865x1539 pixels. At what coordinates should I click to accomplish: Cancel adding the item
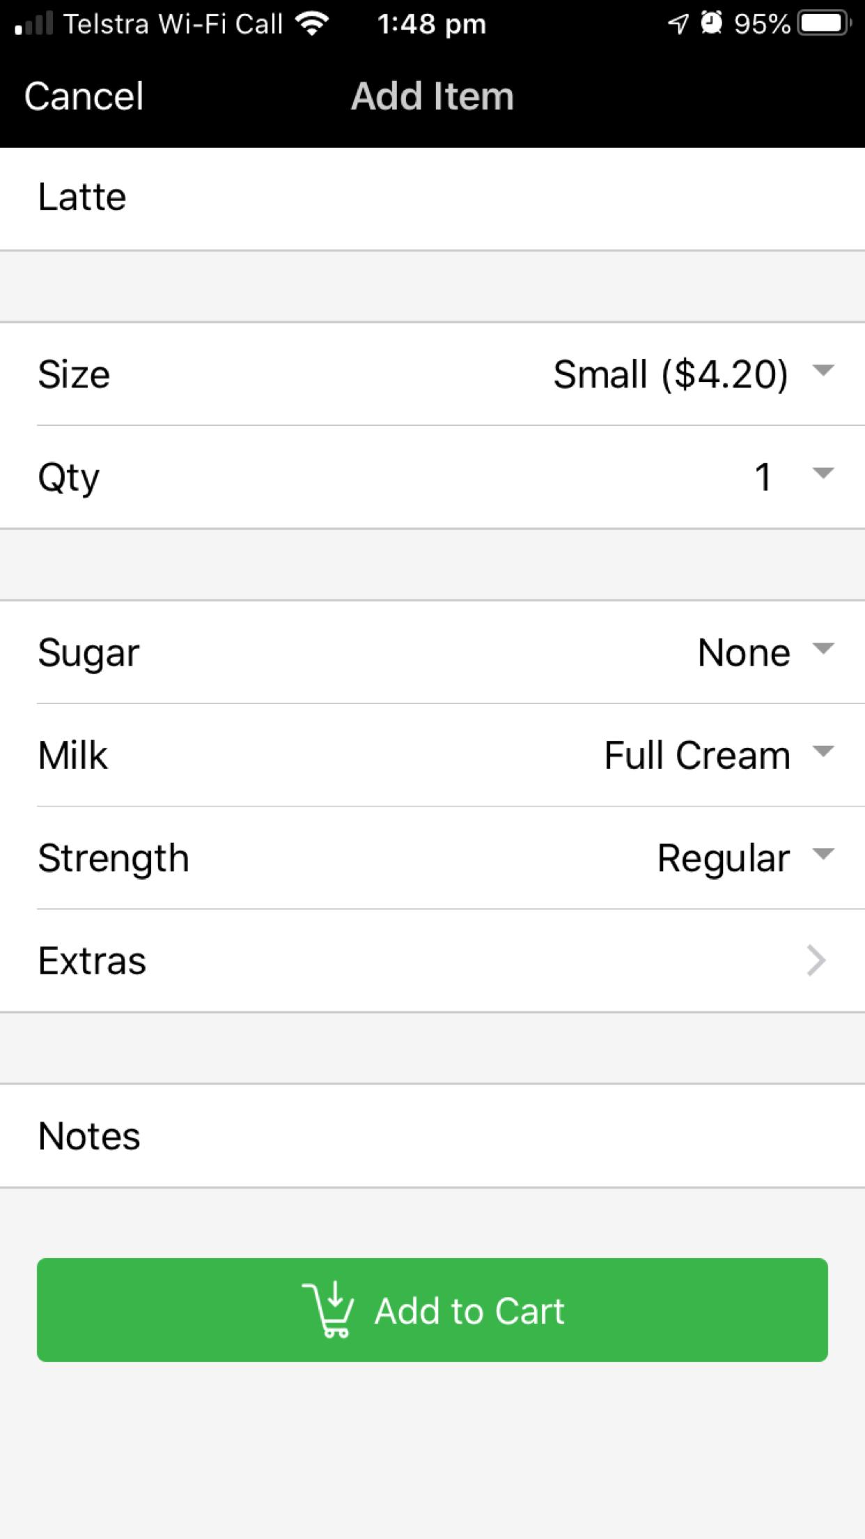pyautogui.click(x=84, y=96)
